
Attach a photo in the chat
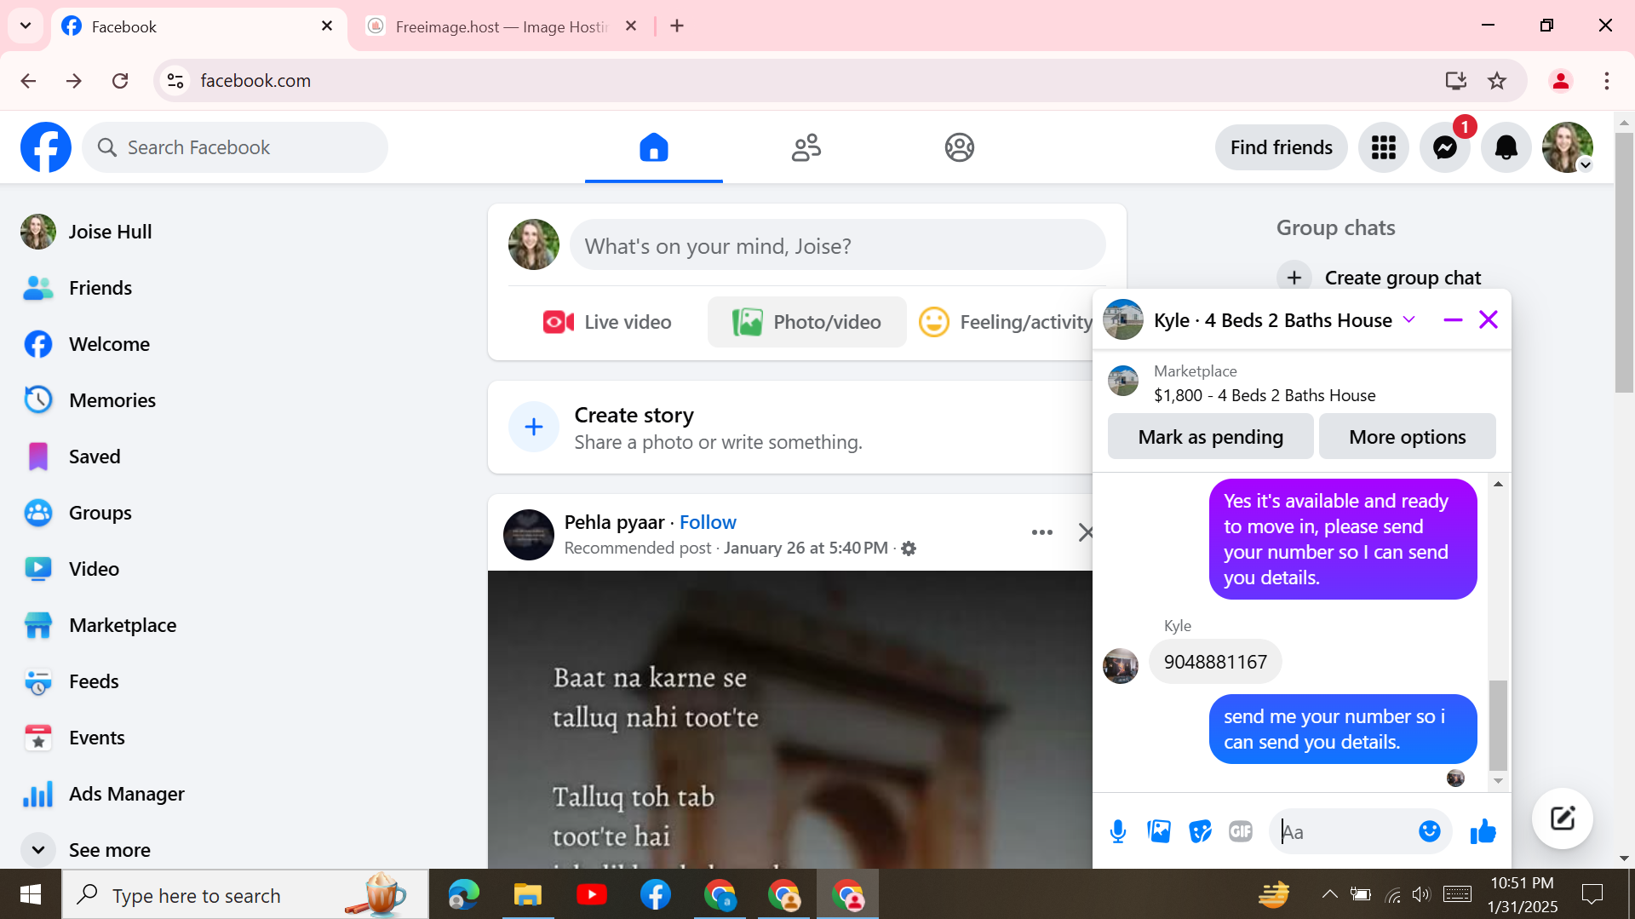[x=1159, y=831]
